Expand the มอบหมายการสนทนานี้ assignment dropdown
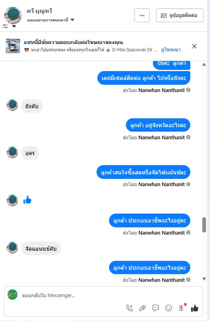This screenshot has height=321, width=210. [x=72, y=20]
